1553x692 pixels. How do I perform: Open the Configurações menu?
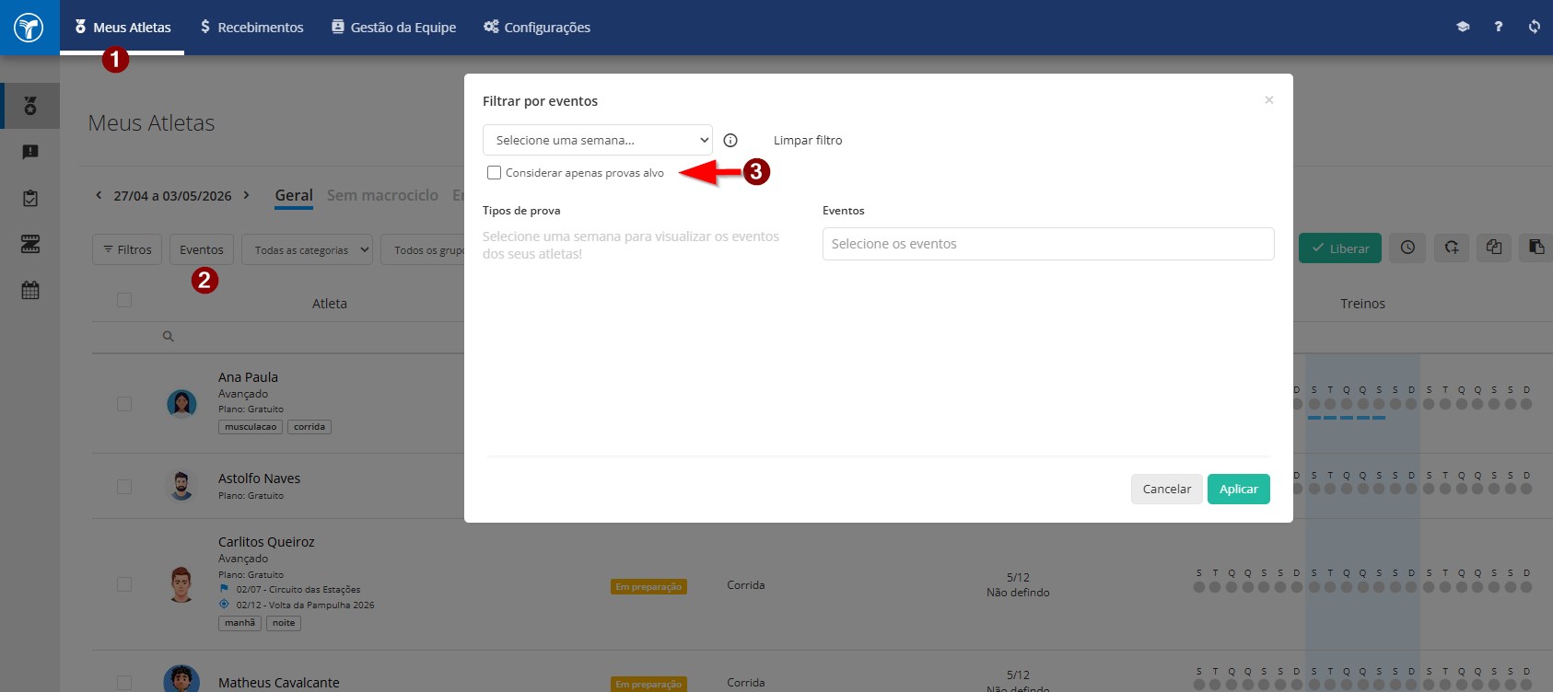[x=537, y=28]
